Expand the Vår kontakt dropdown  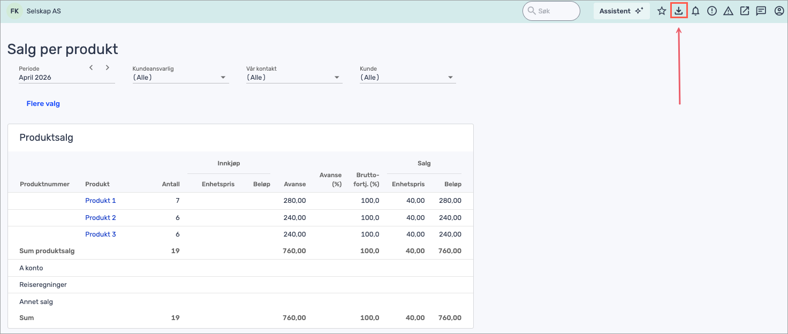tap(294, 78)
